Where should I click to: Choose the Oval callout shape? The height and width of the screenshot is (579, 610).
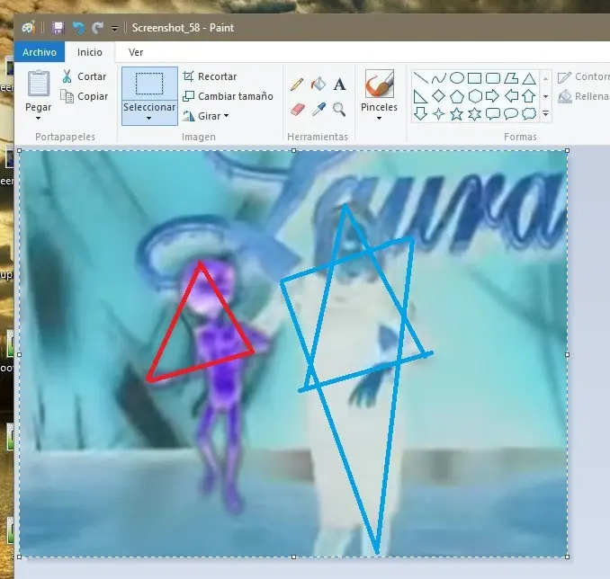tap(511, 114)
